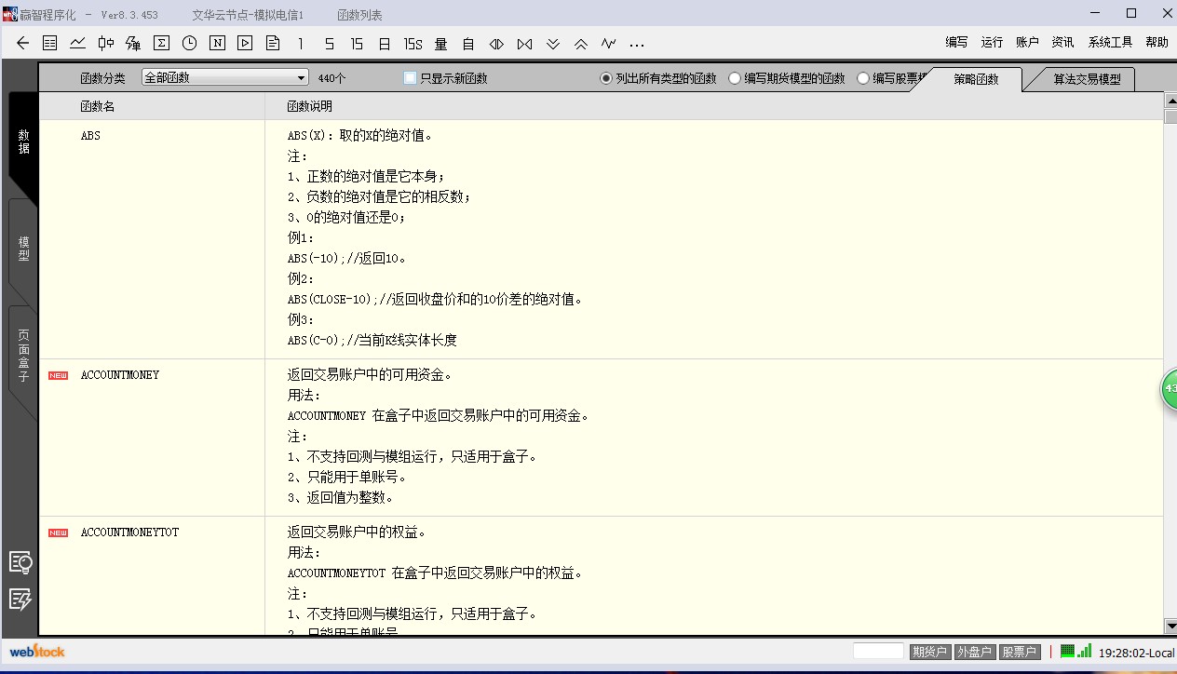Enable the 只显示新函数 checkbox
1177x674 pixels.
[411, 78]
